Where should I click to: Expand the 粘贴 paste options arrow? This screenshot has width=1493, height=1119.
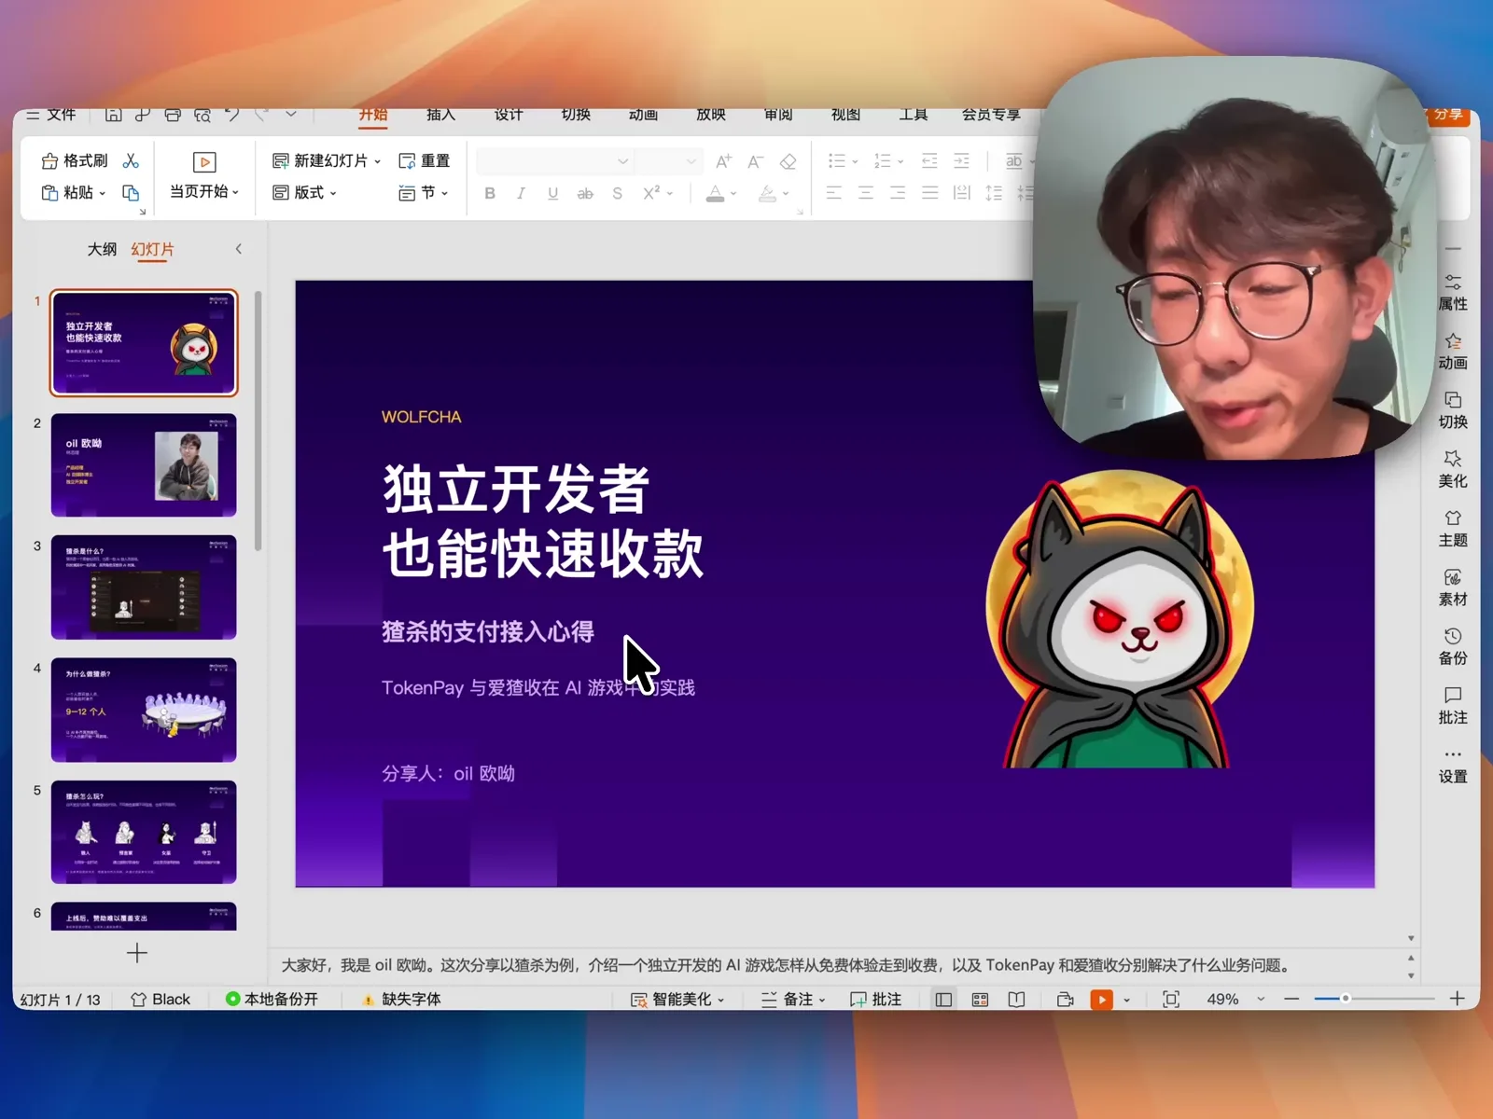(x=102, y=193)
